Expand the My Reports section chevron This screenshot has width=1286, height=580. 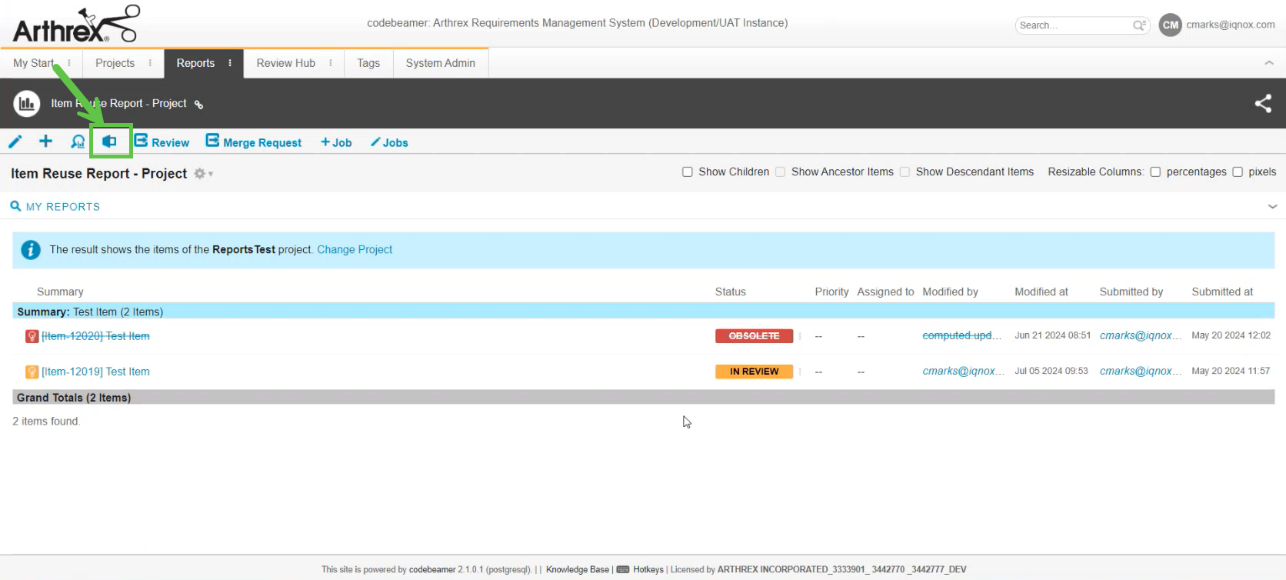pyautogui.click(x=1272, y=206)
